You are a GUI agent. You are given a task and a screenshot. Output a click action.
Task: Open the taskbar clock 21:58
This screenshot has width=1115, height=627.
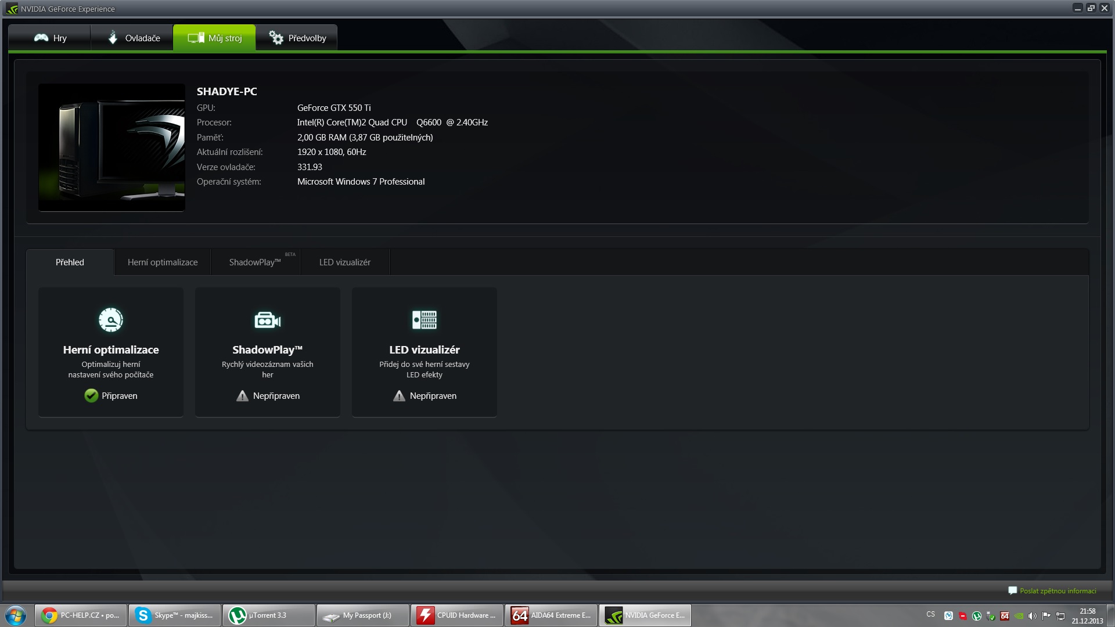click(1087, 615)
